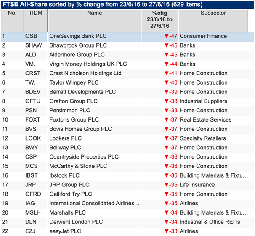Click Industrial Suppliers subsector cell
The height and width of the screenshot is (236, 255).
203,101
